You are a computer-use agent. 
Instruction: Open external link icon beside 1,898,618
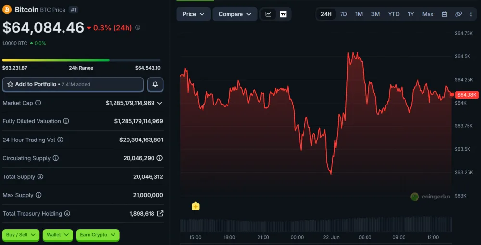160,213
